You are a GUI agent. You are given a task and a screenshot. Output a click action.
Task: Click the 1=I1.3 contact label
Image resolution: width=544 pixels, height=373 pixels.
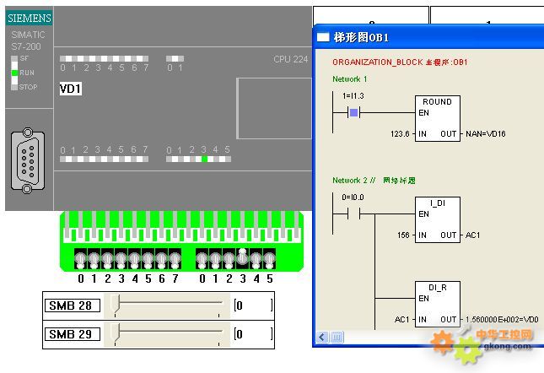(353, 96)
